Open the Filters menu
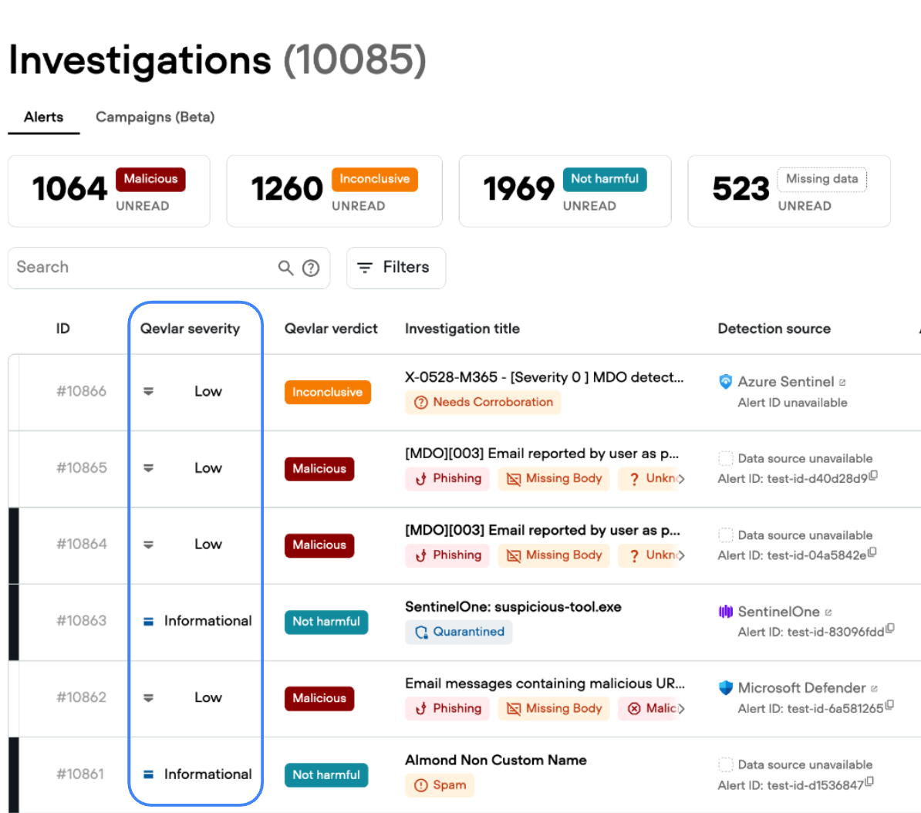 coord(396,268)
